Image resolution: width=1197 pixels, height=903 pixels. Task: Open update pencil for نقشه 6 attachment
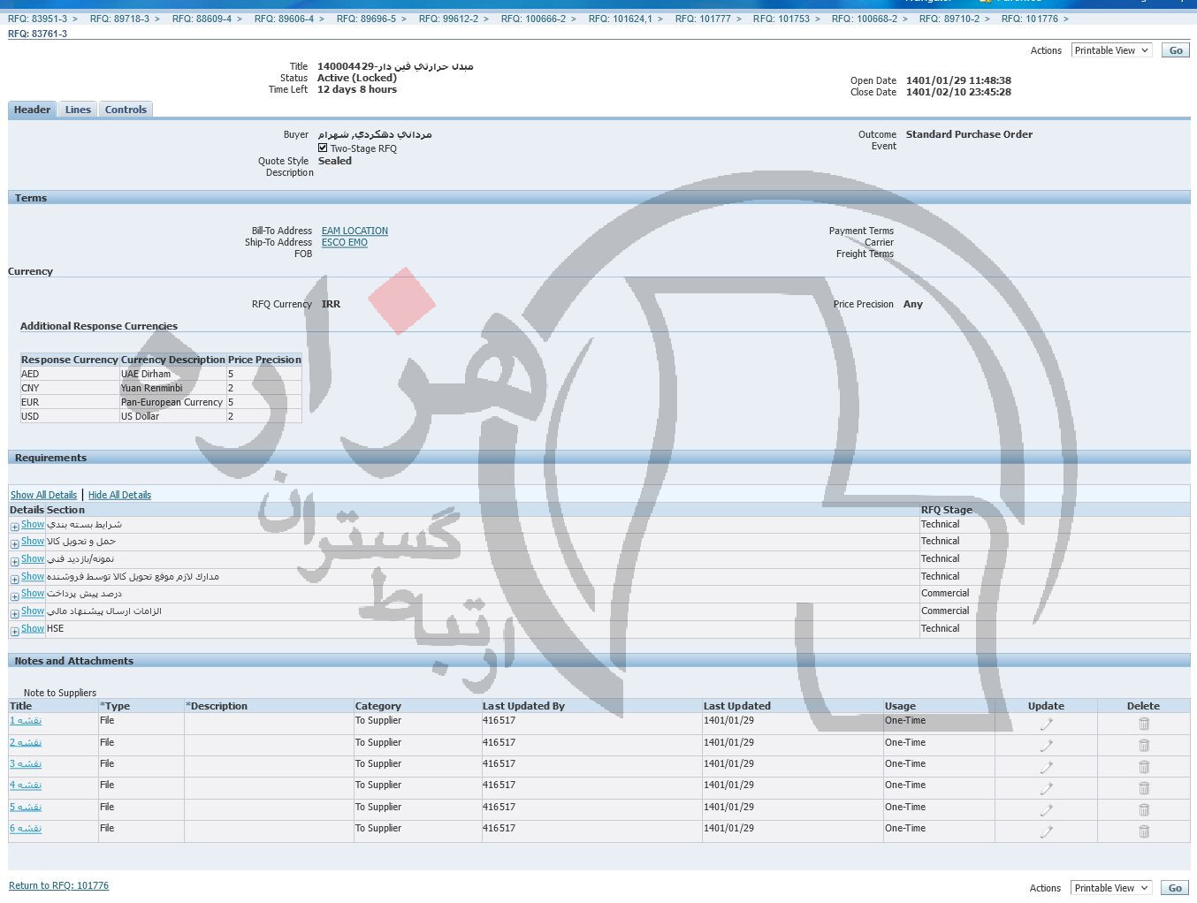pyautogui.click(x=1046, y=831)
